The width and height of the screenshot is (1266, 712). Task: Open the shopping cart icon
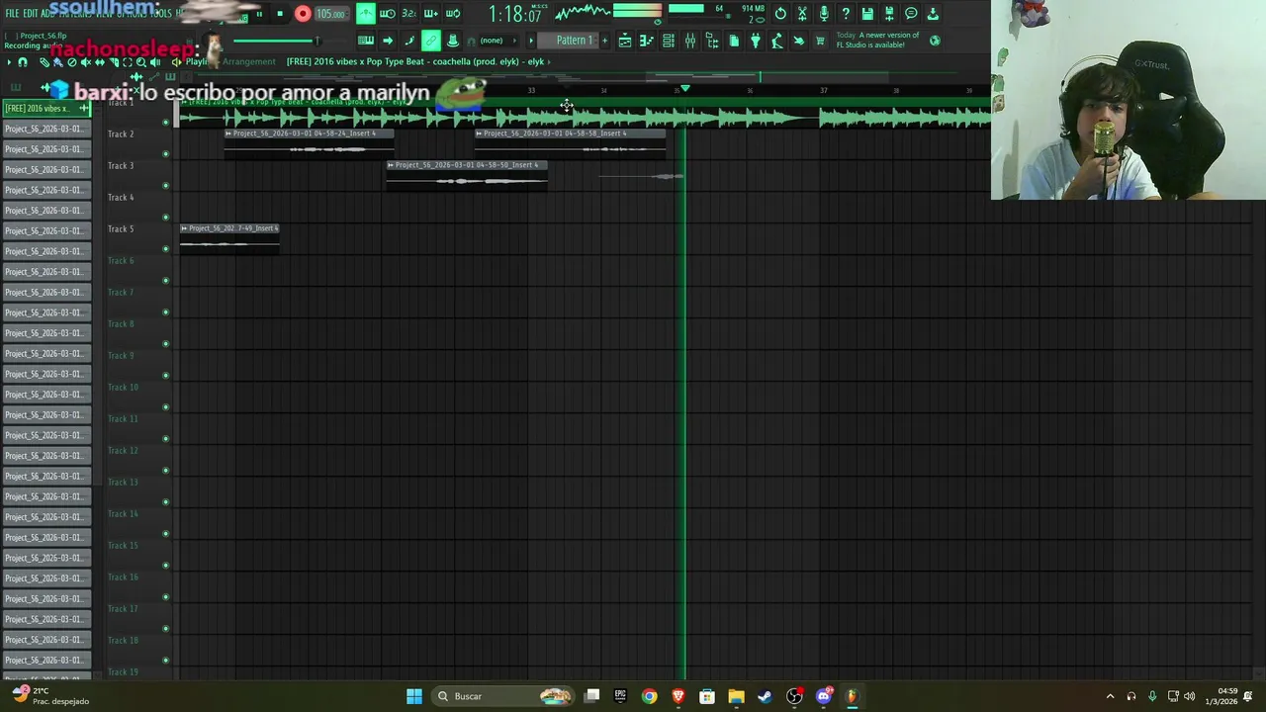820,41
